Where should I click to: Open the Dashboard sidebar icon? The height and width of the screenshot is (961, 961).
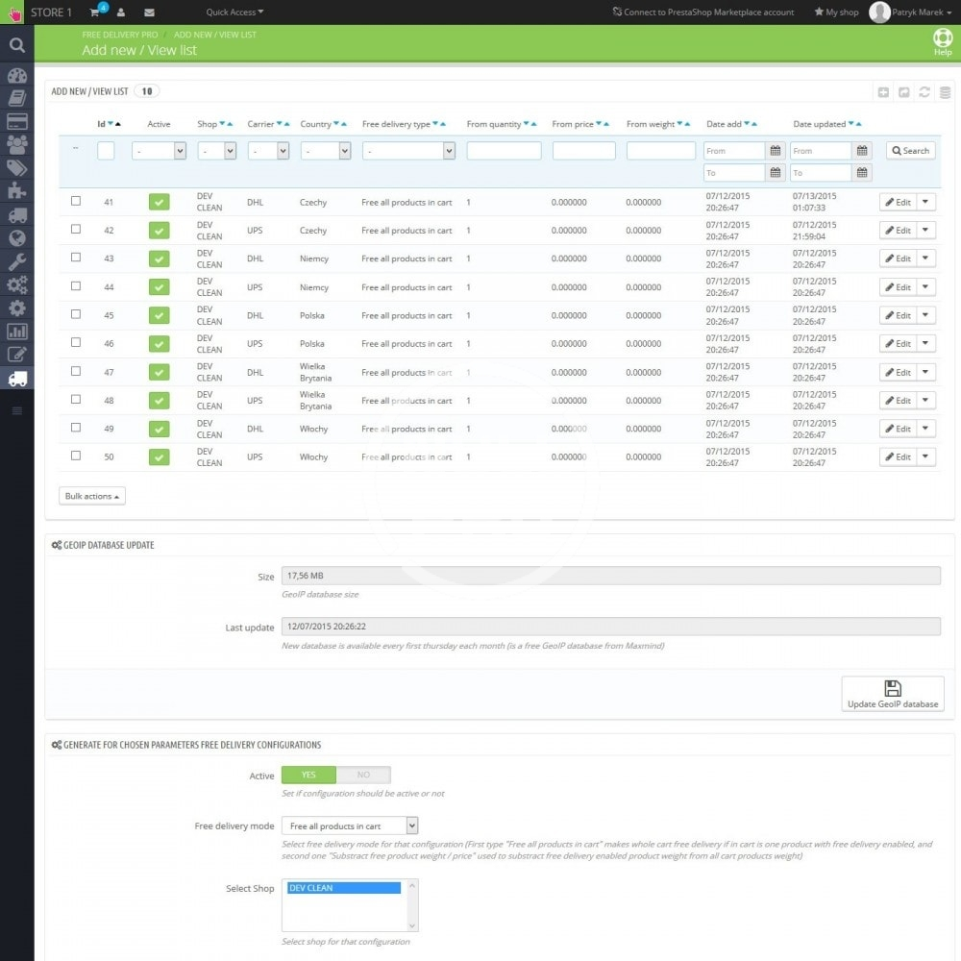pyautogui.click(x=16, y=75)
